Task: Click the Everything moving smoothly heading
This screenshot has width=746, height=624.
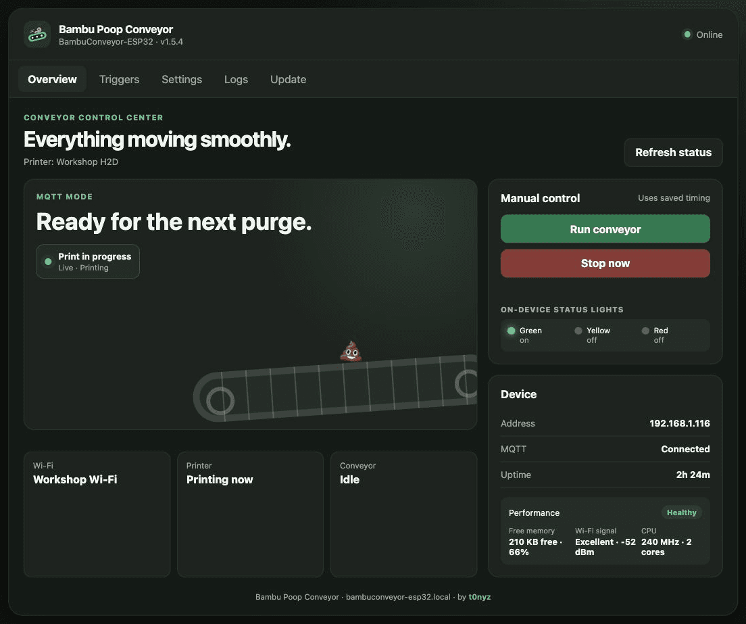Action: pyautogui.click(x=157, y=140)
